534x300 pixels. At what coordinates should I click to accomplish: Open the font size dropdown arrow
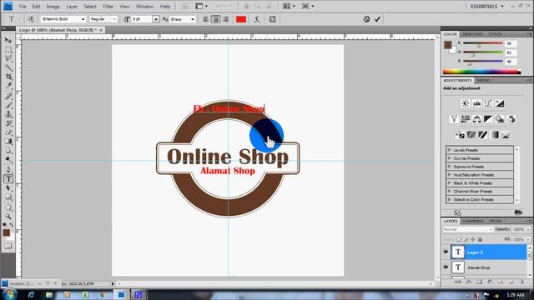(156, 19)
